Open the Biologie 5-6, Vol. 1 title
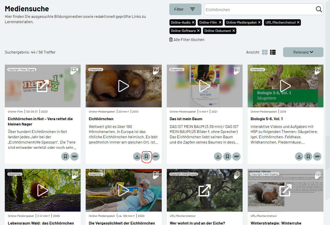This screenshot has height=225, width=330. (267, 119)
